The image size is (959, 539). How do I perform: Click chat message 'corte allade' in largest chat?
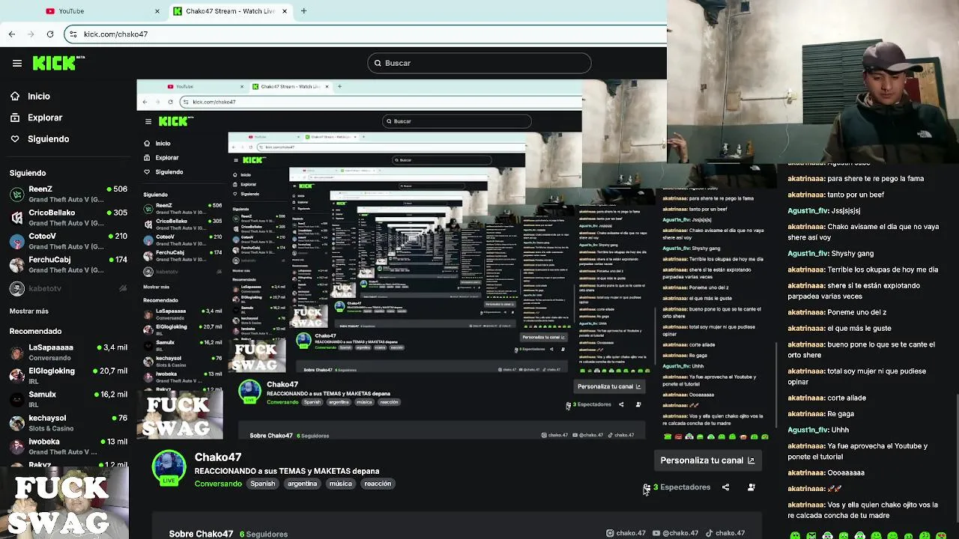(847, 398)
